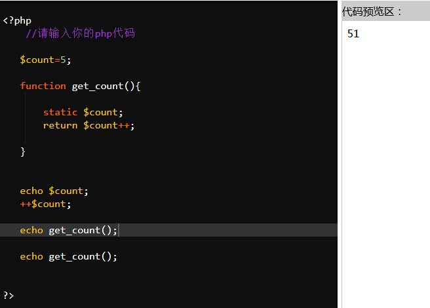
Task: Click the return keyword
Action: pos(60,125)
